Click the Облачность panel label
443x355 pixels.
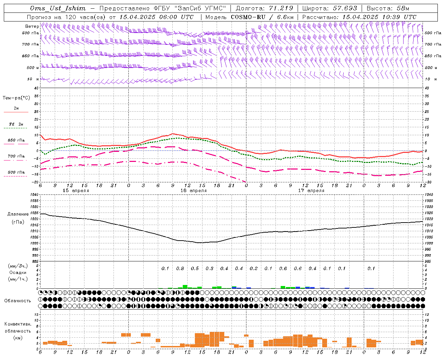(x=18, y=301)
